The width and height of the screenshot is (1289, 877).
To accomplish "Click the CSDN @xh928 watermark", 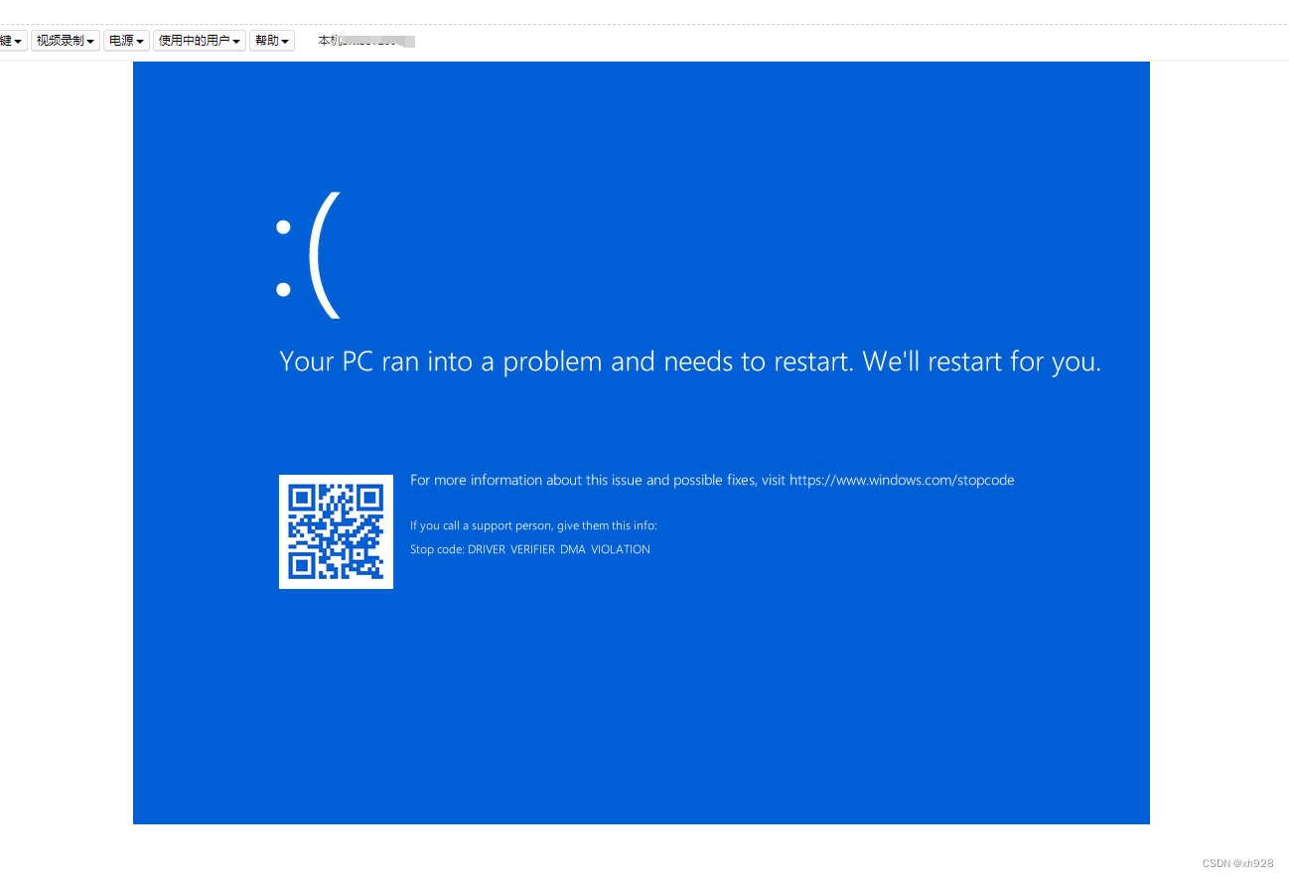I will pos(1236,863).
